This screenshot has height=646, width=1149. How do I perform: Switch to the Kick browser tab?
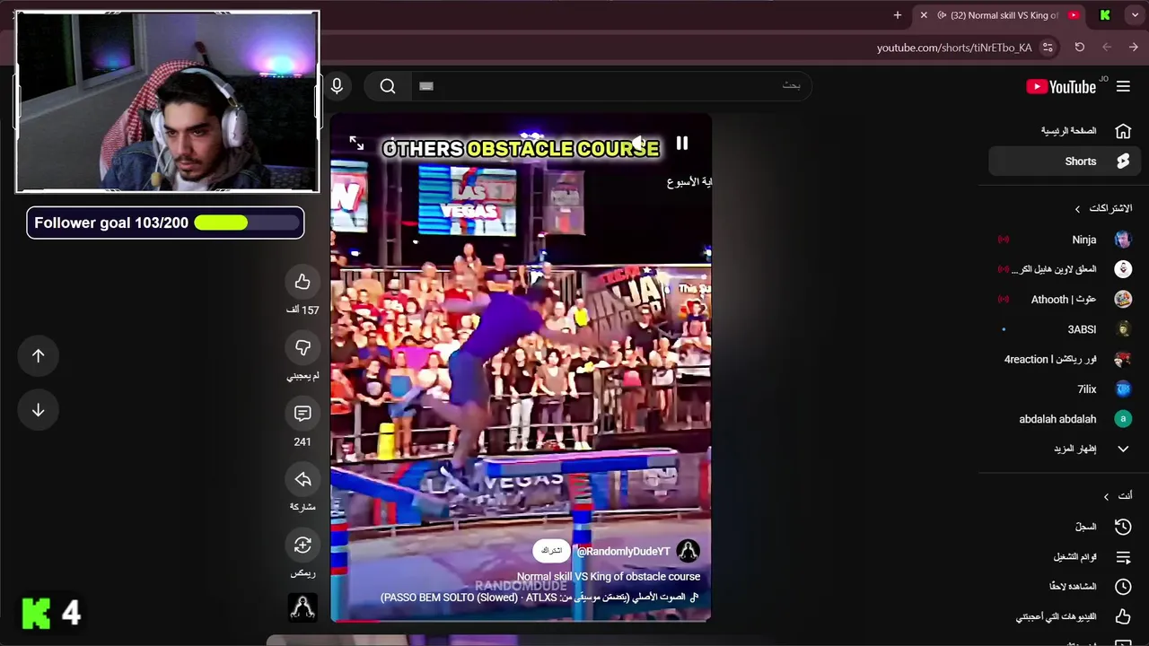(x=1105, y=15)
